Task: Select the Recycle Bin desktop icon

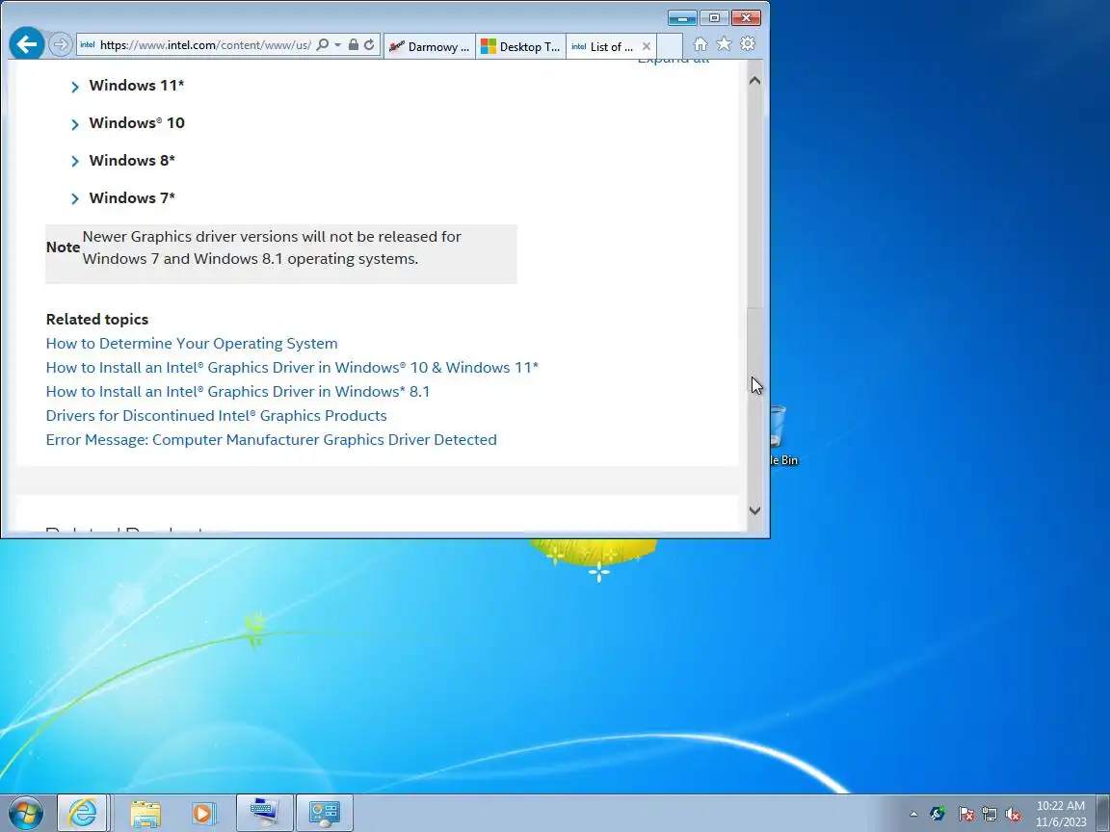Action: (x=784, y=435)
